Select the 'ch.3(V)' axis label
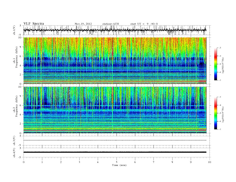 (x=14, y=141)
